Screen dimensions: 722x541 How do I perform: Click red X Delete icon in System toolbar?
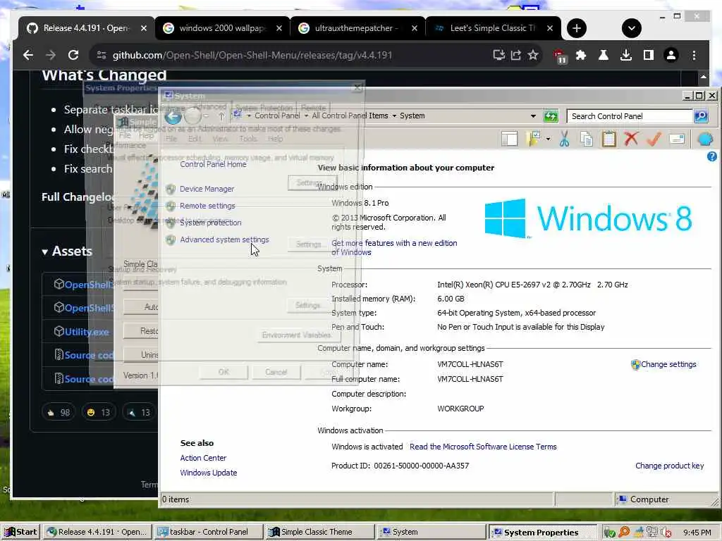point(631,139)
